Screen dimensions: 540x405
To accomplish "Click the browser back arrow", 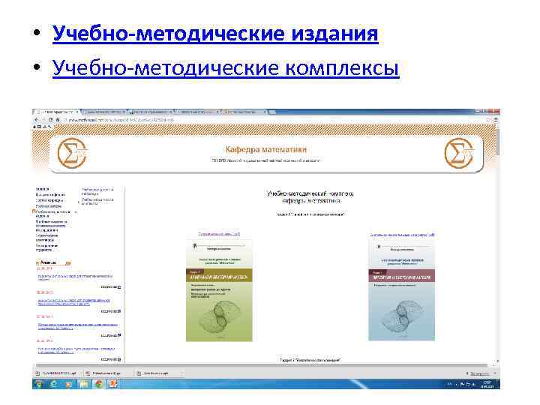I will tap(37, 120).
